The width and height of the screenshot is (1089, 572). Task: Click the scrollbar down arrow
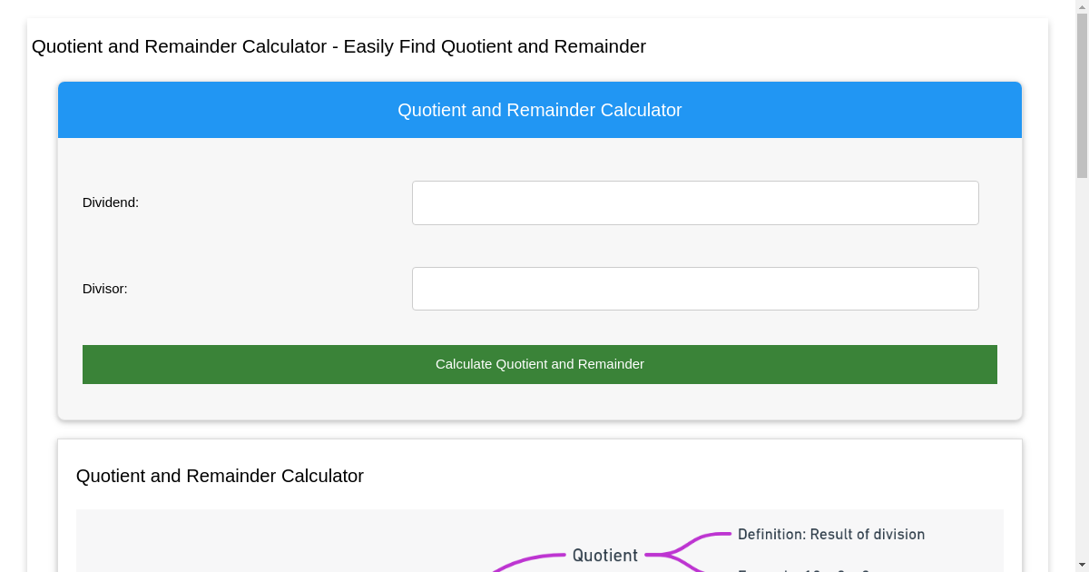coord(1081,564)
